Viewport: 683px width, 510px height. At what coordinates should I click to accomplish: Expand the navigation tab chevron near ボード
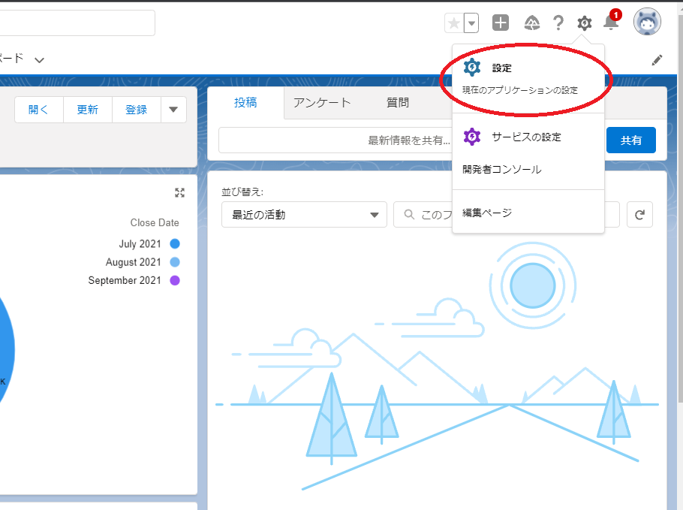click(x=39, y=60)
